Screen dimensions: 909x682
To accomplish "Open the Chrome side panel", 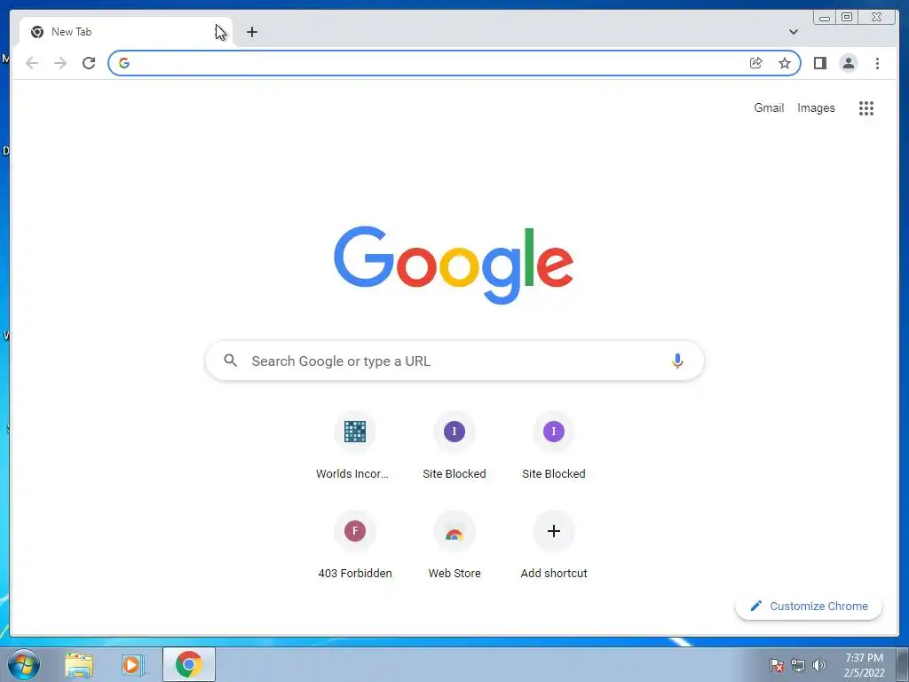I will pyautogui.click(x=819, y=63).
